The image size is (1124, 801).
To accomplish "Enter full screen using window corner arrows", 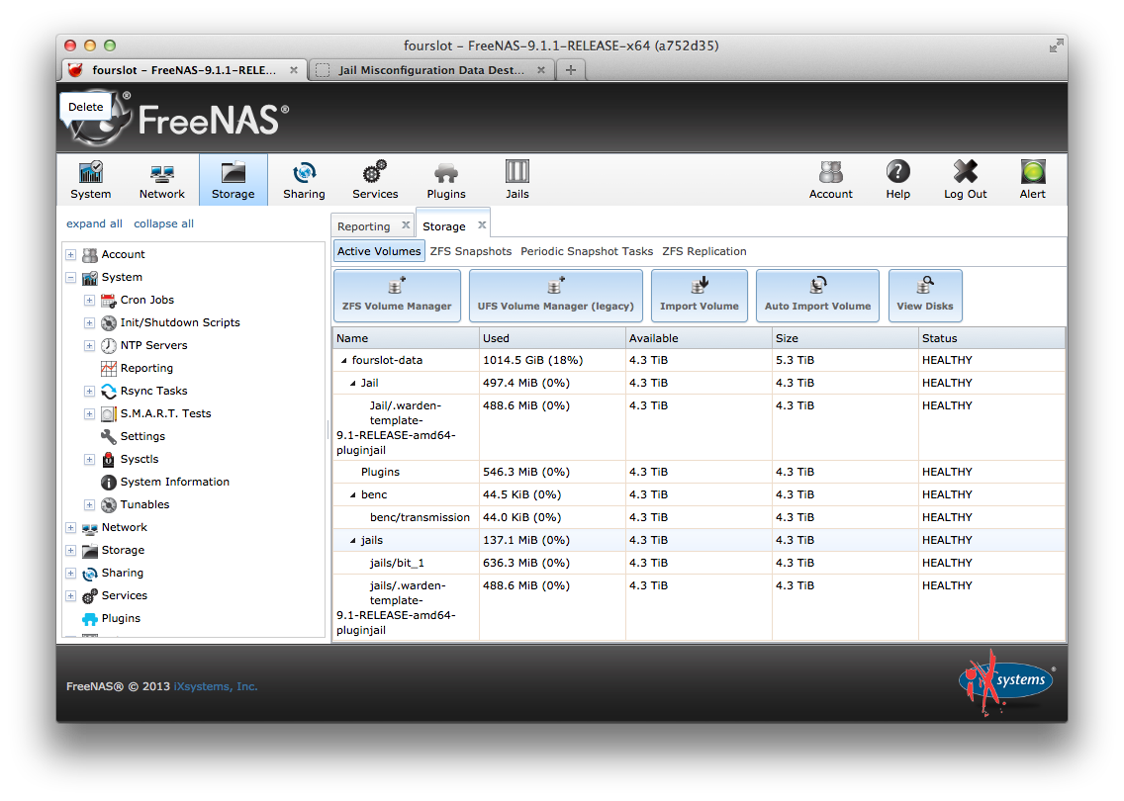I will pos(1055,46).
